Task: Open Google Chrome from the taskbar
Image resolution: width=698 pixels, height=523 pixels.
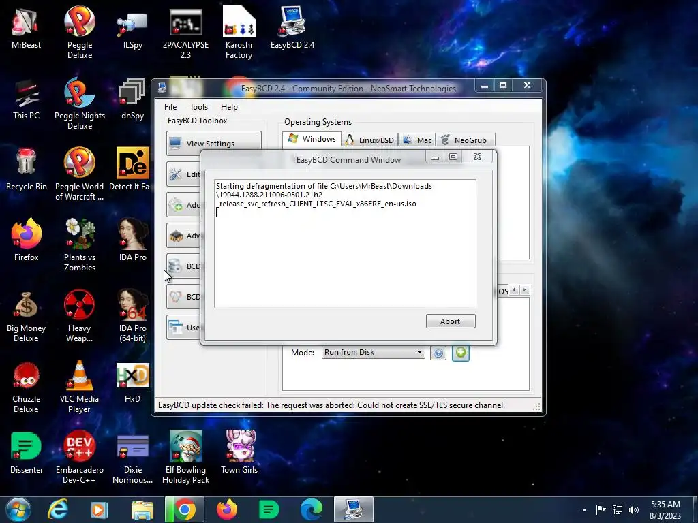Action: tap(184, 509)
